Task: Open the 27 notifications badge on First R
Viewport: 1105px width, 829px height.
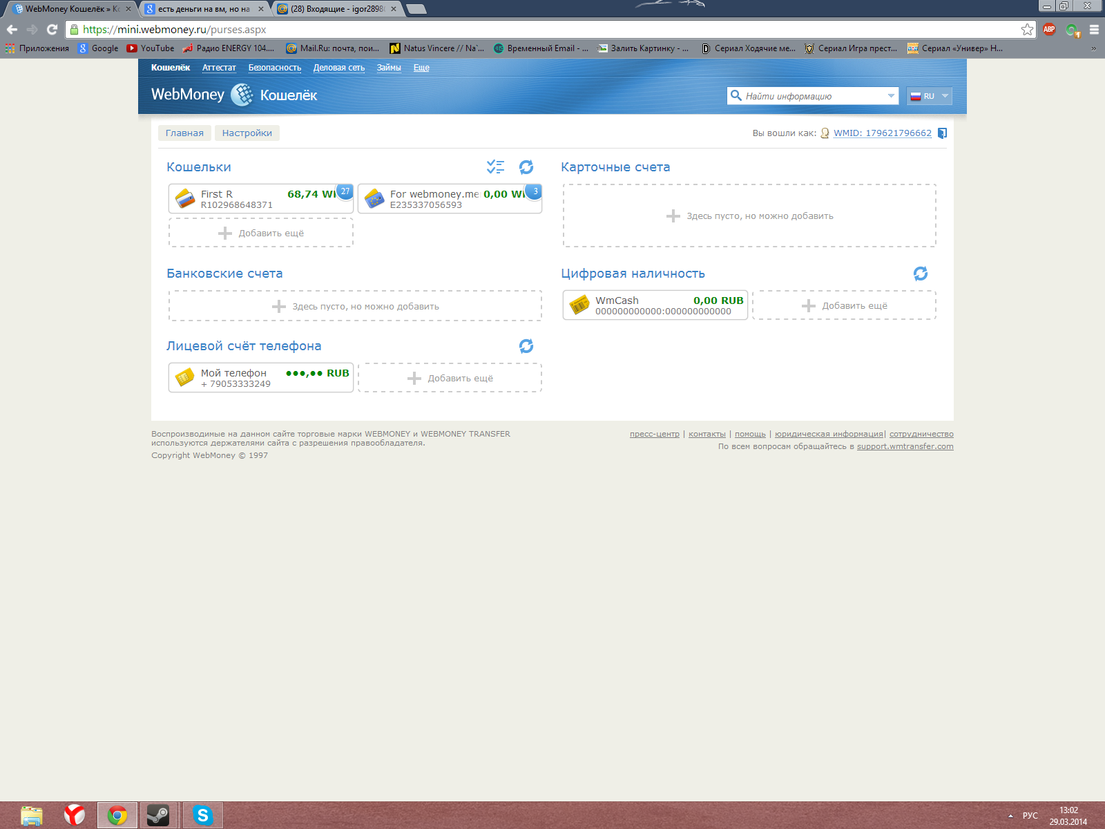Action: tap(345, 191)
